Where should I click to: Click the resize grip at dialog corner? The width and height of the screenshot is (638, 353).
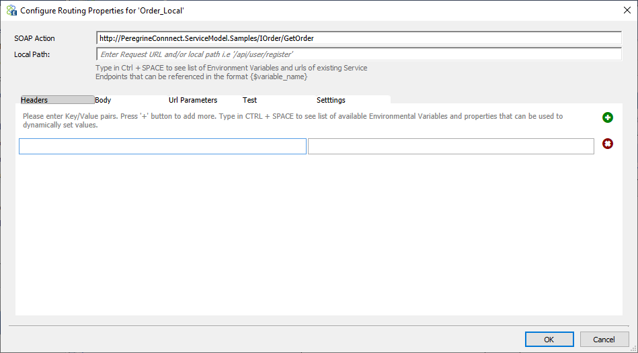pyautogui.click(x=634, y=349)
